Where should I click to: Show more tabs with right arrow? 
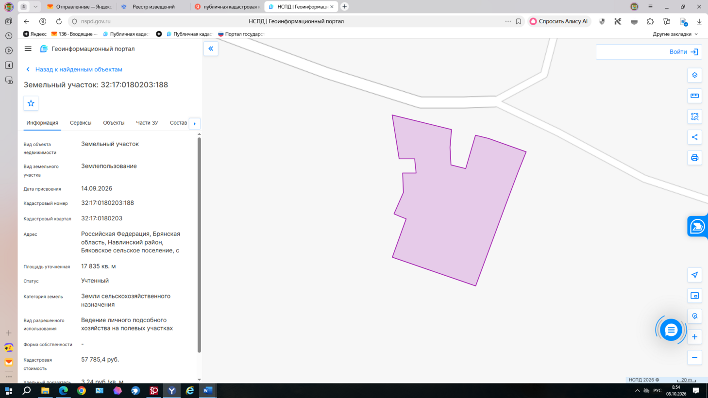point(195,123)
